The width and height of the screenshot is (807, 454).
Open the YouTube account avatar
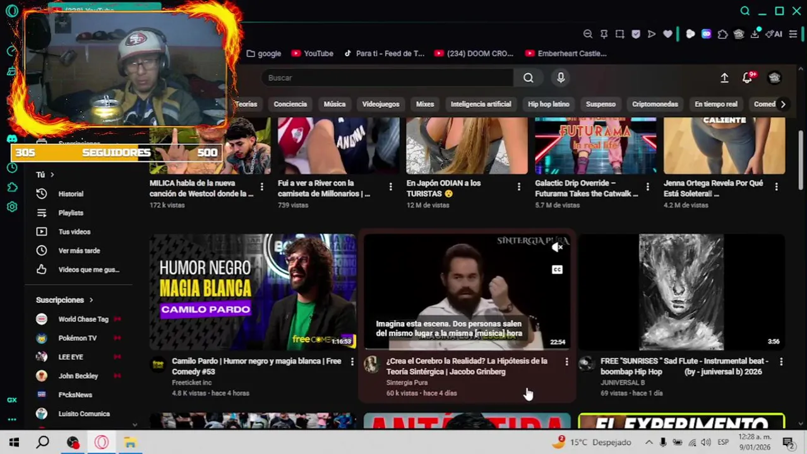tap(775, 78)
